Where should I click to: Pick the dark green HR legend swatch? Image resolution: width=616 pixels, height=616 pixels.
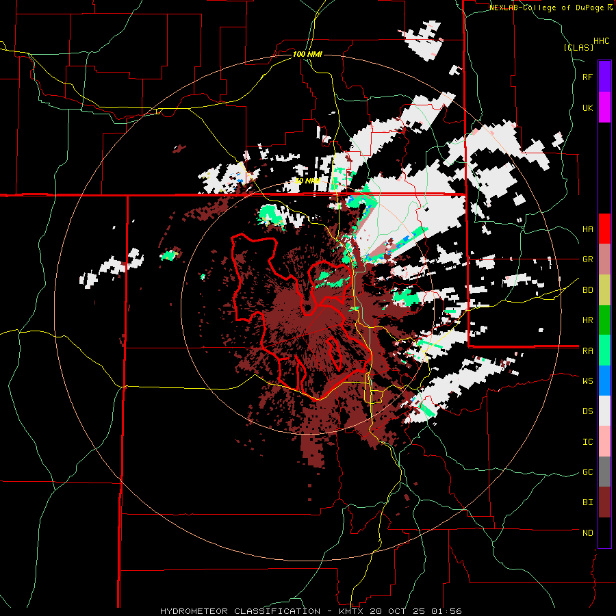tap(604, 320)
